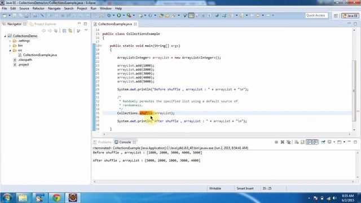The image size is (361, 203).
Task: Open the Navigator View Menu triangle
Action: pyautogui.click(x=86, y=30)
